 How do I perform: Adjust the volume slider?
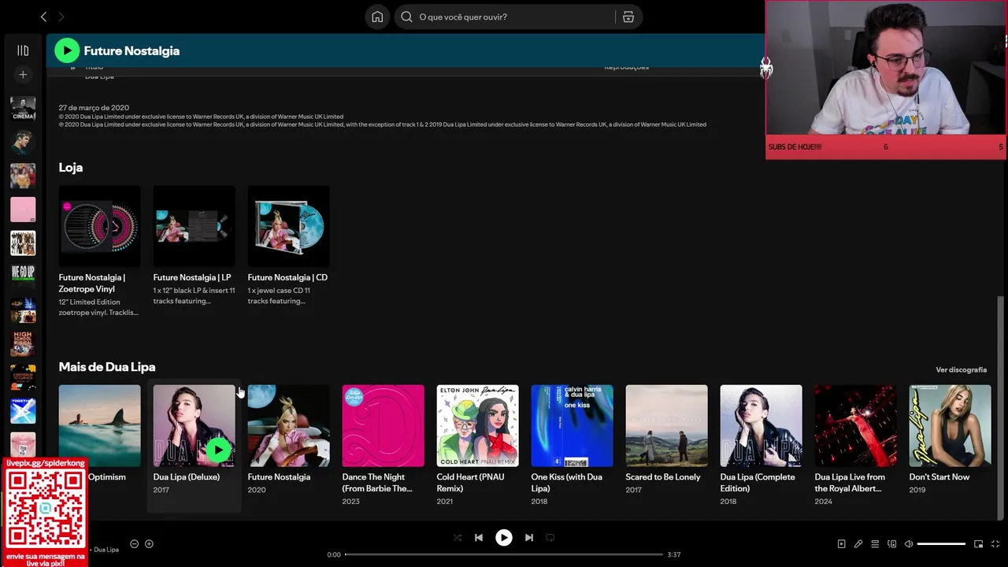(x=941, y=543)
